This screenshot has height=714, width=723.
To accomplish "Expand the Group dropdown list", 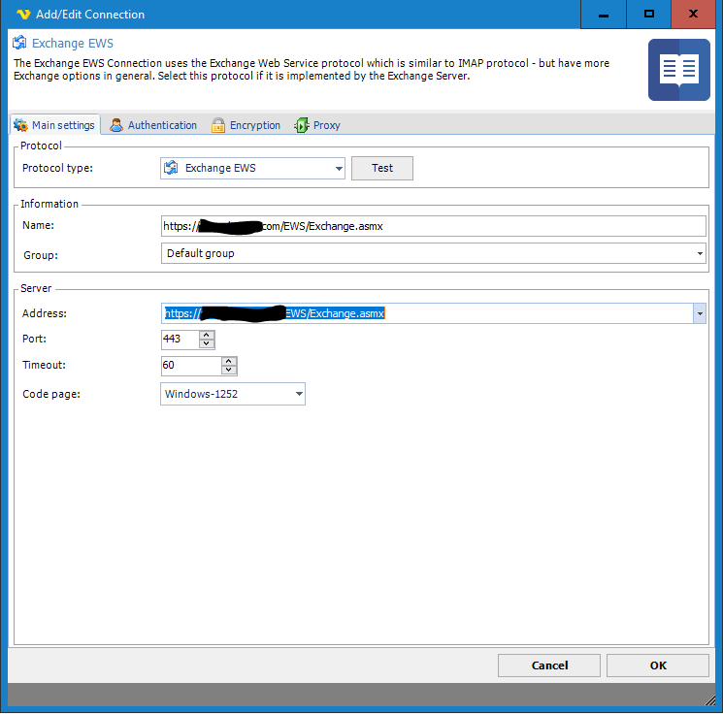I will (700, 254).
